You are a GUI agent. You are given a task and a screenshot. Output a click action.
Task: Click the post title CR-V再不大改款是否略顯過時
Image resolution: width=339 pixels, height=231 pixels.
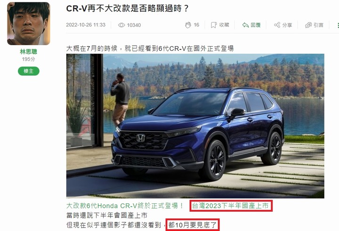click(x=128, y=8)
